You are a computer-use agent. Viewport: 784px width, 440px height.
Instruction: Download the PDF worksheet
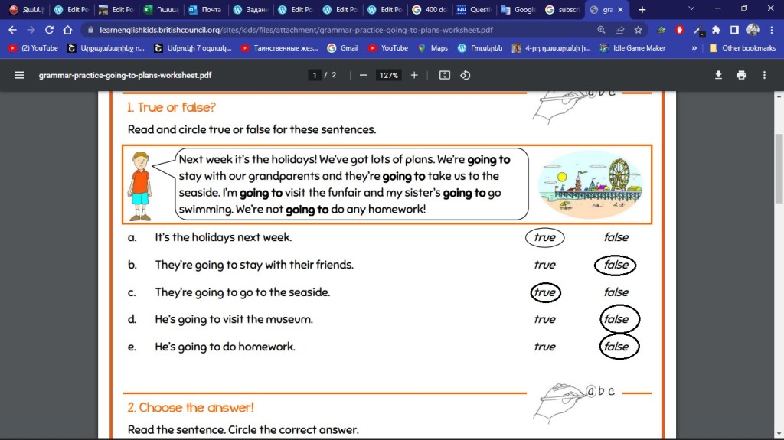point(718,76)
